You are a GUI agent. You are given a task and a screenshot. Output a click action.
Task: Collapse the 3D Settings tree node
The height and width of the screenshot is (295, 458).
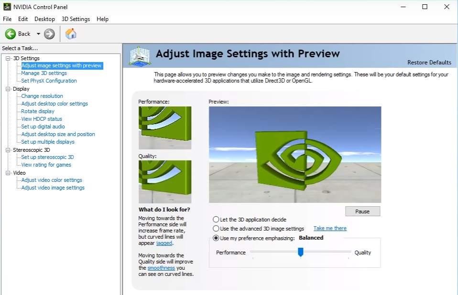point(8,58)
